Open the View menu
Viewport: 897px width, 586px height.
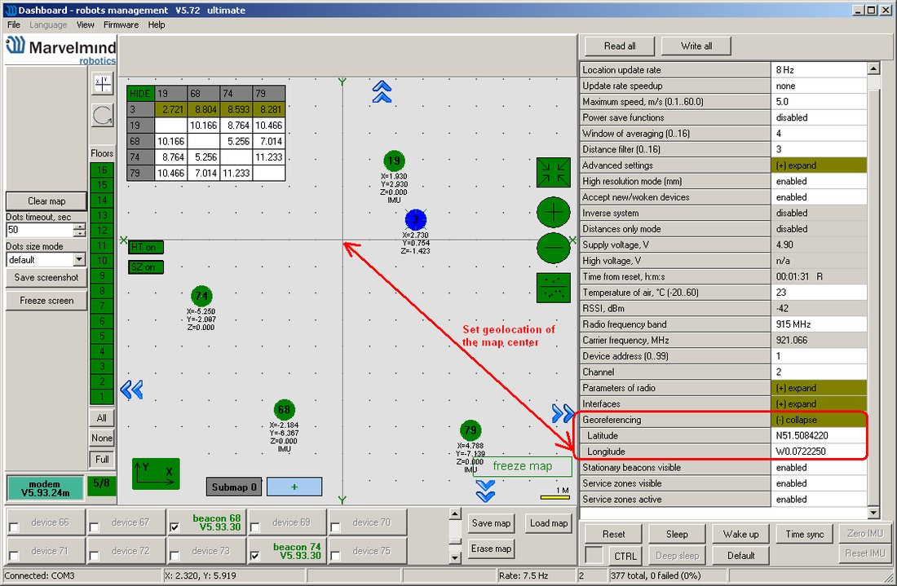pos(86,24)
